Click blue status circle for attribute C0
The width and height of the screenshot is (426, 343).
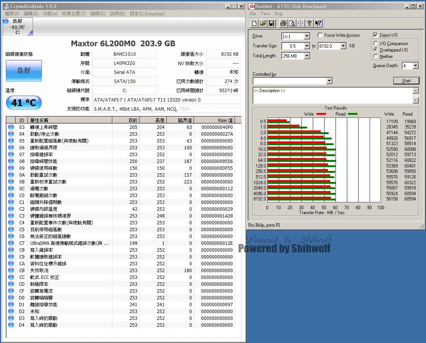point(11,195)
